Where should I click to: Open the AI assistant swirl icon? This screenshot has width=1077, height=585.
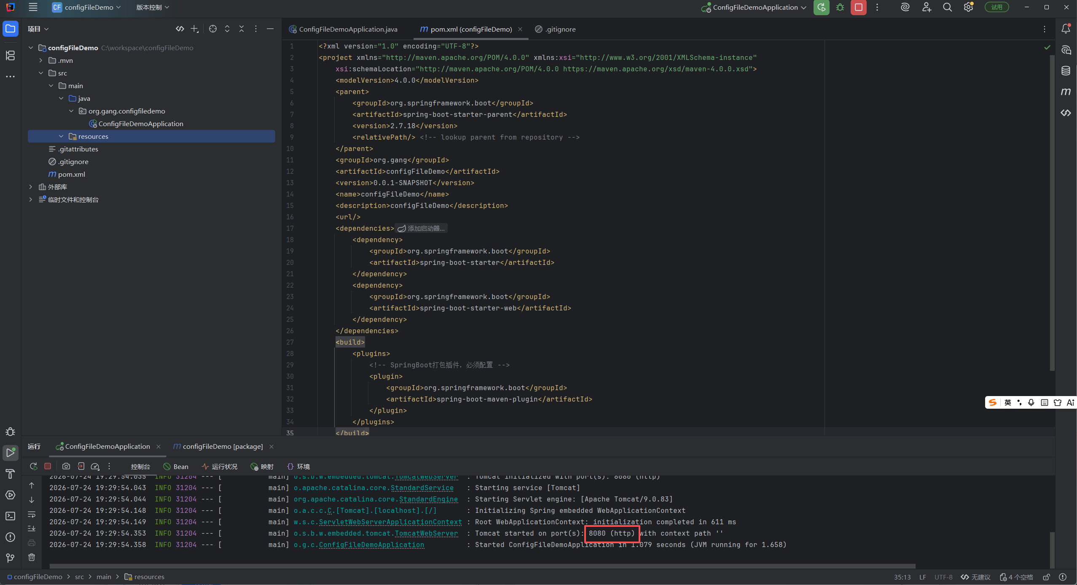point(905,7)
